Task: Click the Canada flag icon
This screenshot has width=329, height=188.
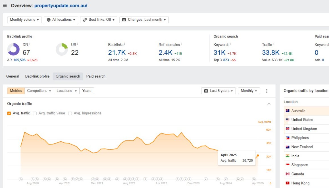Action: pyautogui.click(x=288, y=174)
